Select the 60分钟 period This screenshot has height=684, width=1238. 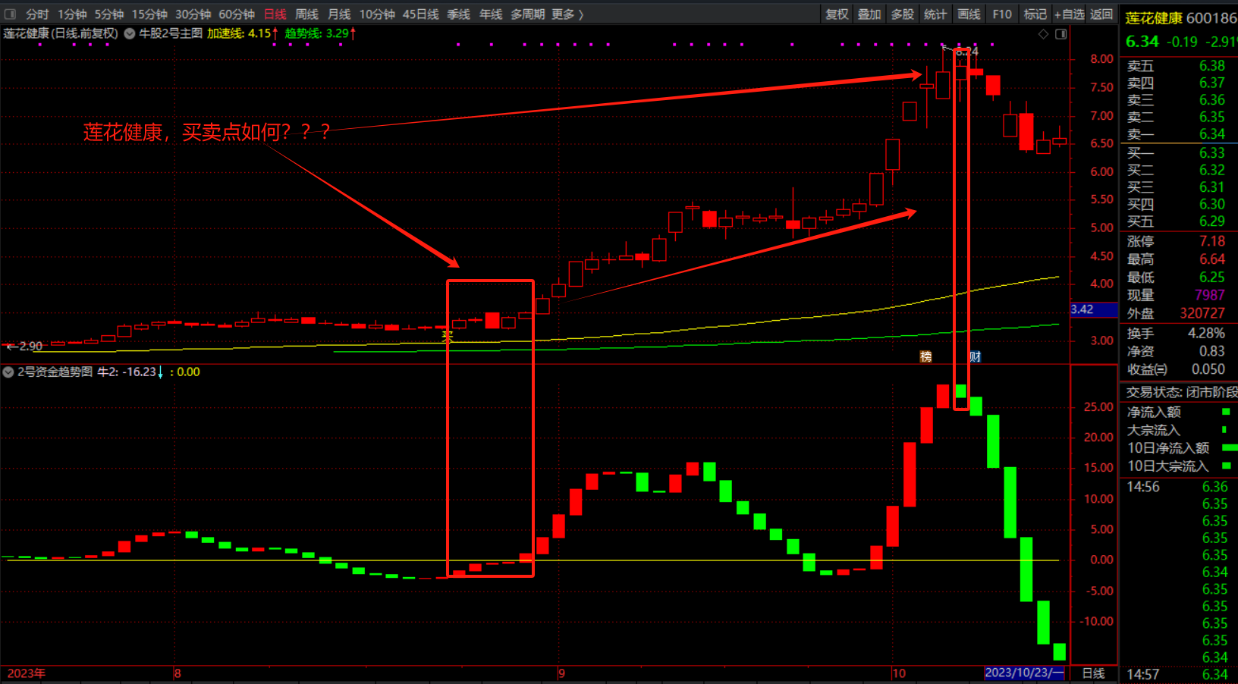coord(237,14)
